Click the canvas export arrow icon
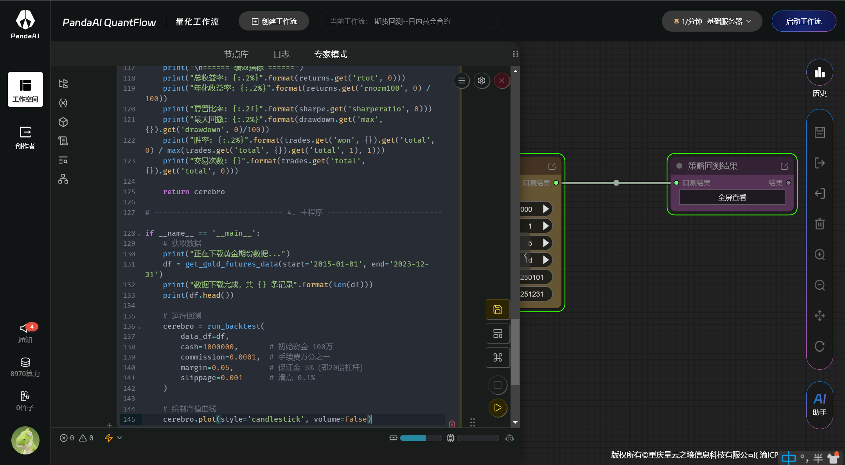Screen dimensions: 845x465 (820, 163)
